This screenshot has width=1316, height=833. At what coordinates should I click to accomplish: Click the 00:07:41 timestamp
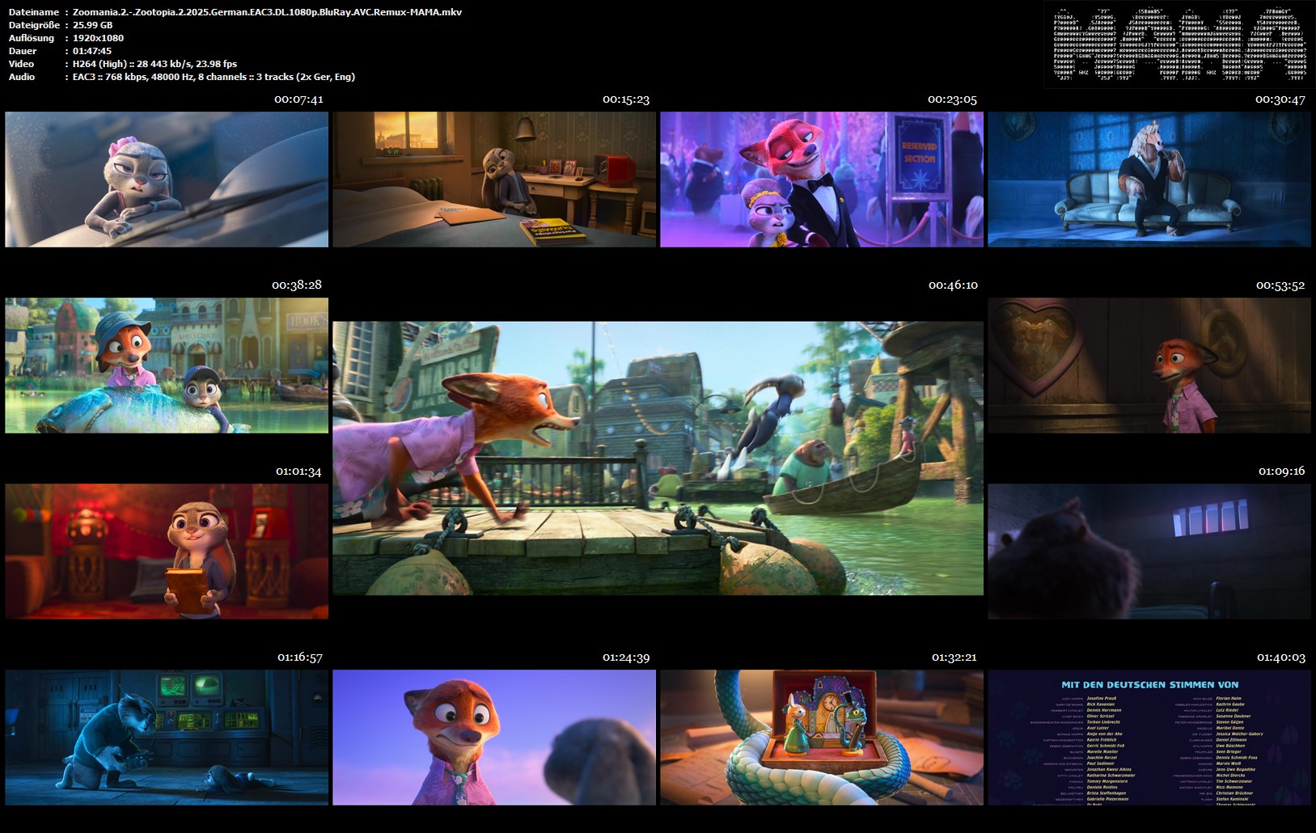tap(298, 99)
